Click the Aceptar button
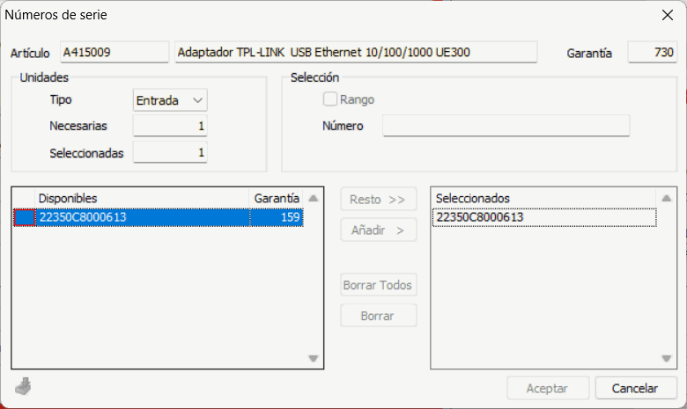This screenshot has height=409, width=687. click(x=548, y=388)
